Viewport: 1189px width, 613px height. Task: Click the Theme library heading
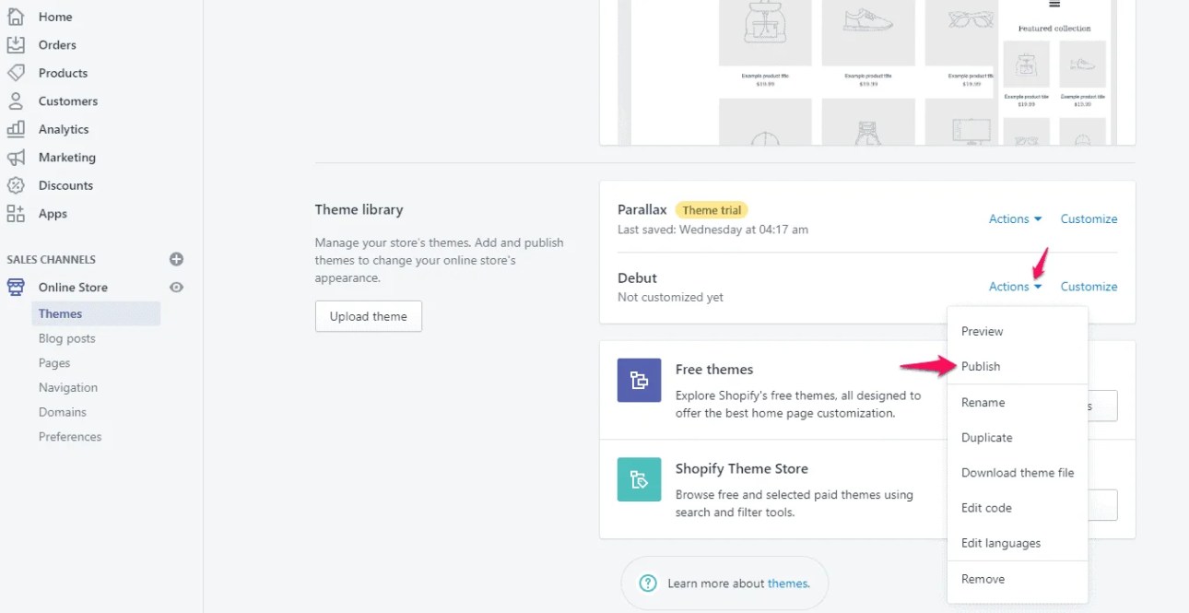[359, 209]
